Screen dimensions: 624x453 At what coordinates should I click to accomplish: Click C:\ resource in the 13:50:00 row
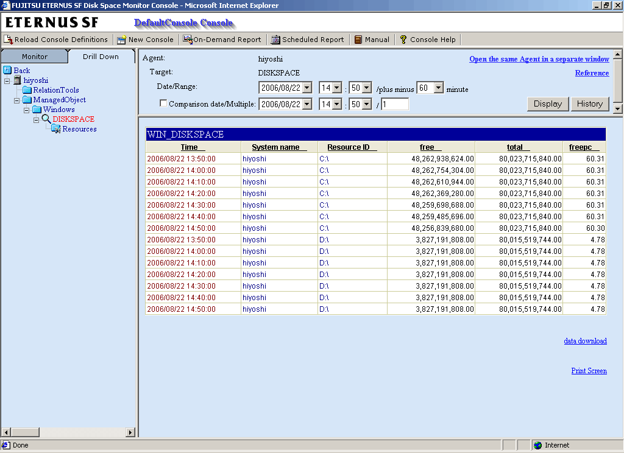[x=324, y=159]
